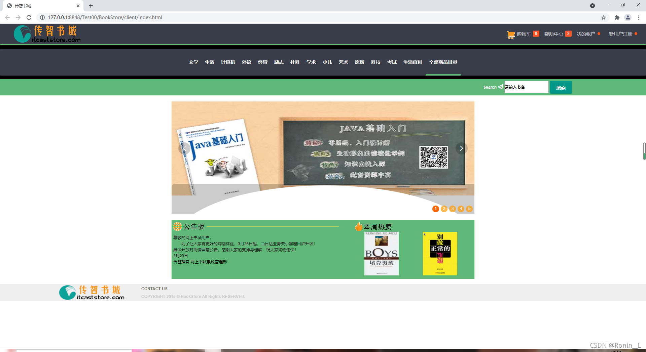The width and height of the screenshot is (646, 352).
Task: Select the 生活百科 category
Action: [x=413, y=62]
